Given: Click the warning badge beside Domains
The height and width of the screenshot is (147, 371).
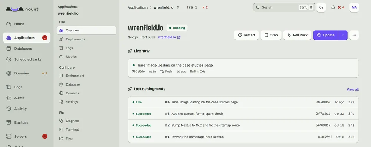Looking at the screenshot, I should [45, 73].
